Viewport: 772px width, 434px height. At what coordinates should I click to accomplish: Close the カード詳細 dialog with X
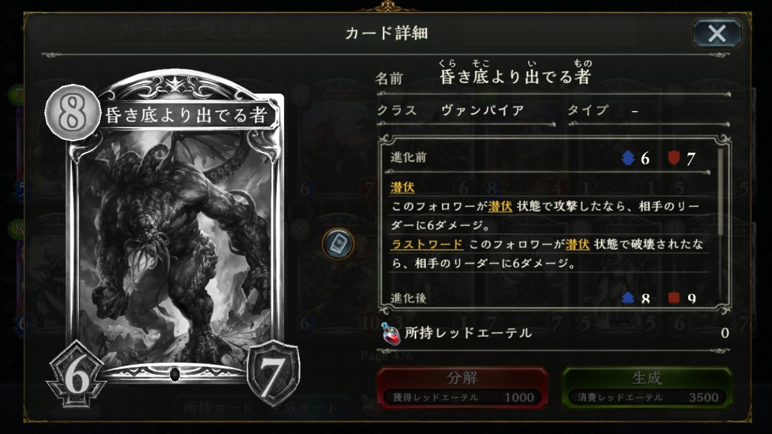click(717, 34)
